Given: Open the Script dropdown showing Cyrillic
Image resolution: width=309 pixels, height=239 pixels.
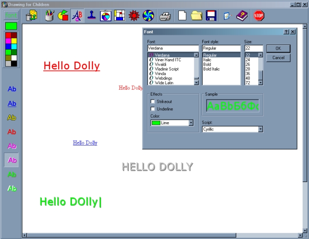Looking at the screenshot, I should [x=260, y=129].
